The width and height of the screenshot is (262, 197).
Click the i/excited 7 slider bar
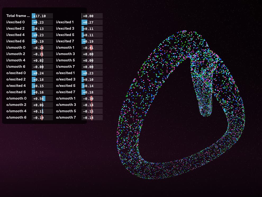pos(92,41)
